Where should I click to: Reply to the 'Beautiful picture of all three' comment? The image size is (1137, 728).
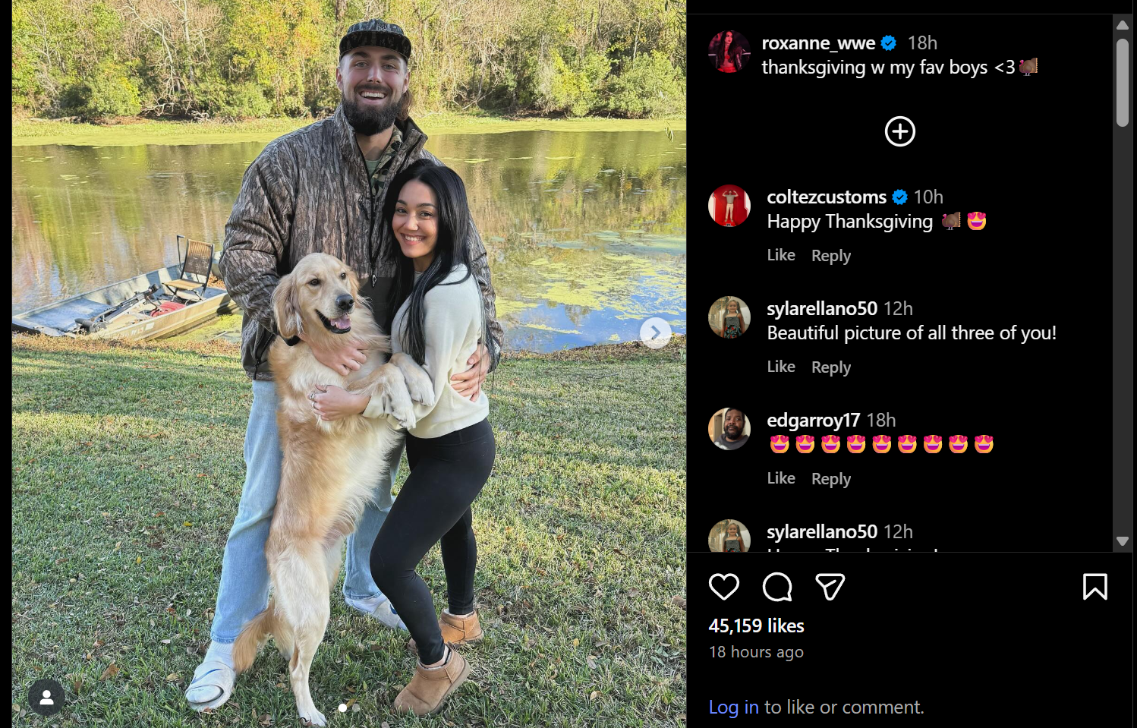(x=831, y=367)
